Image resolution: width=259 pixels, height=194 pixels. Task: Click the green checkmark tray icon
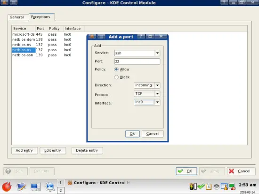point(201,186)
